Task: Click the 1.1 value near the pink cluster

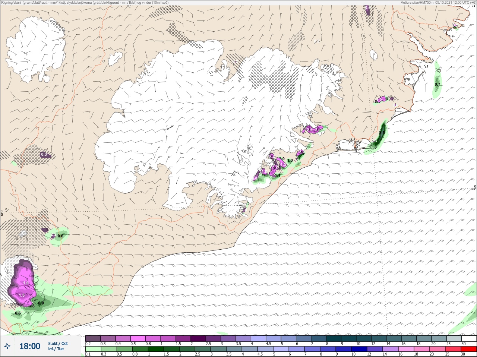Action: click(x=278, y=175)
